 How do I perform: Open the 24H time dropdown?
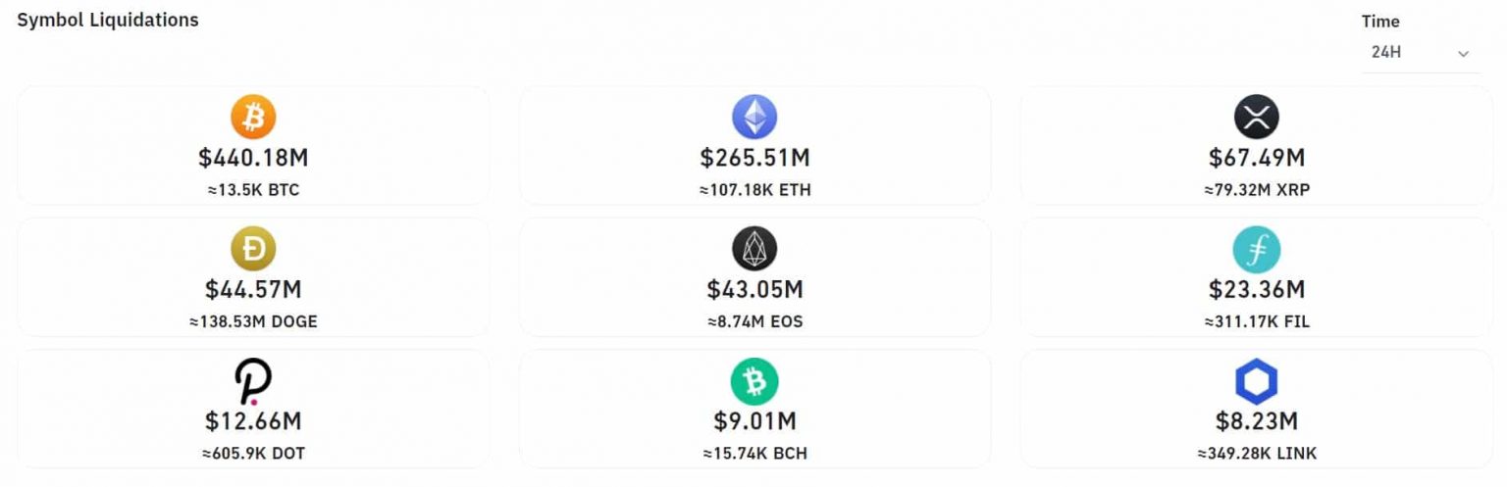1421,53
